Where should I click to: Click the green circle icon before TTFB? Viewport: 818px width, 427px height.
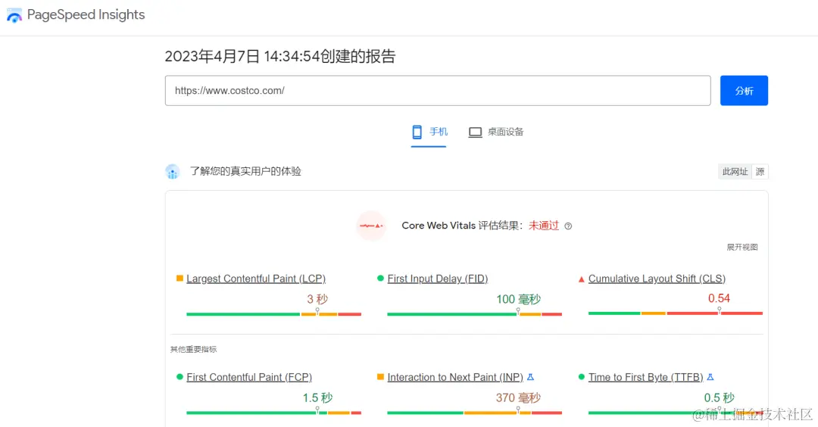click(581, 376)
